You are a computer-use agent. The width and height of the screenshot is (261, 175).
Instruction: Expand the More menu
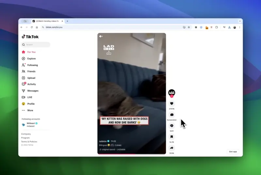27,110
